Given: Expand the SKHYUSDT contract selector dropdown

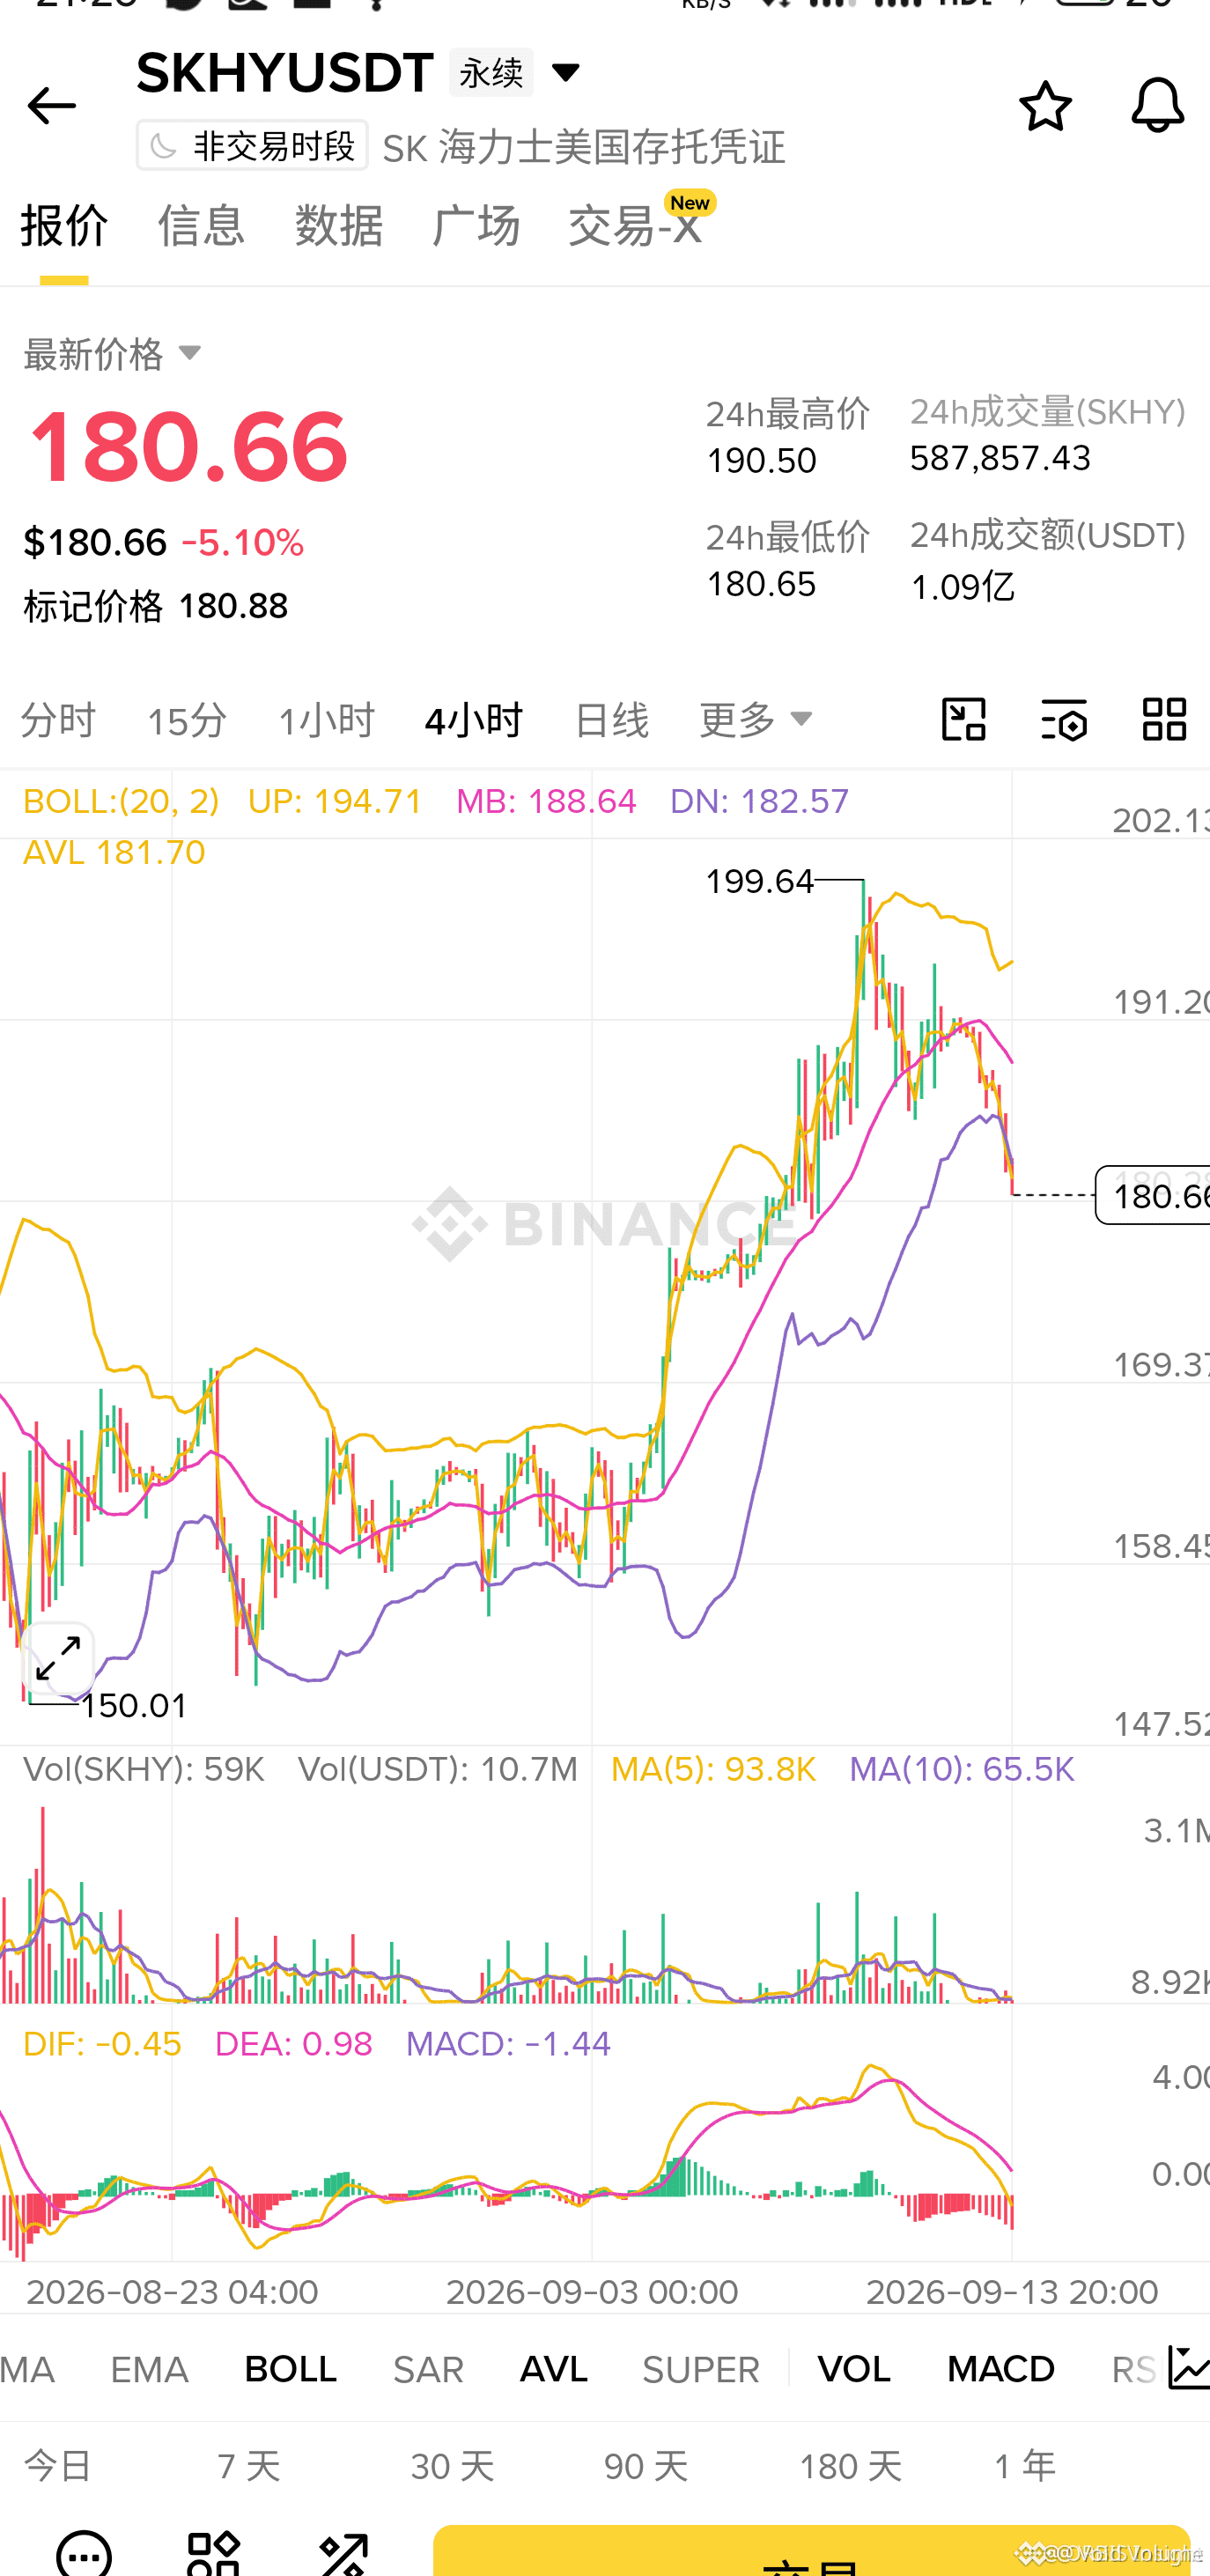Looking at the screenshot, I should pos(565,72).
